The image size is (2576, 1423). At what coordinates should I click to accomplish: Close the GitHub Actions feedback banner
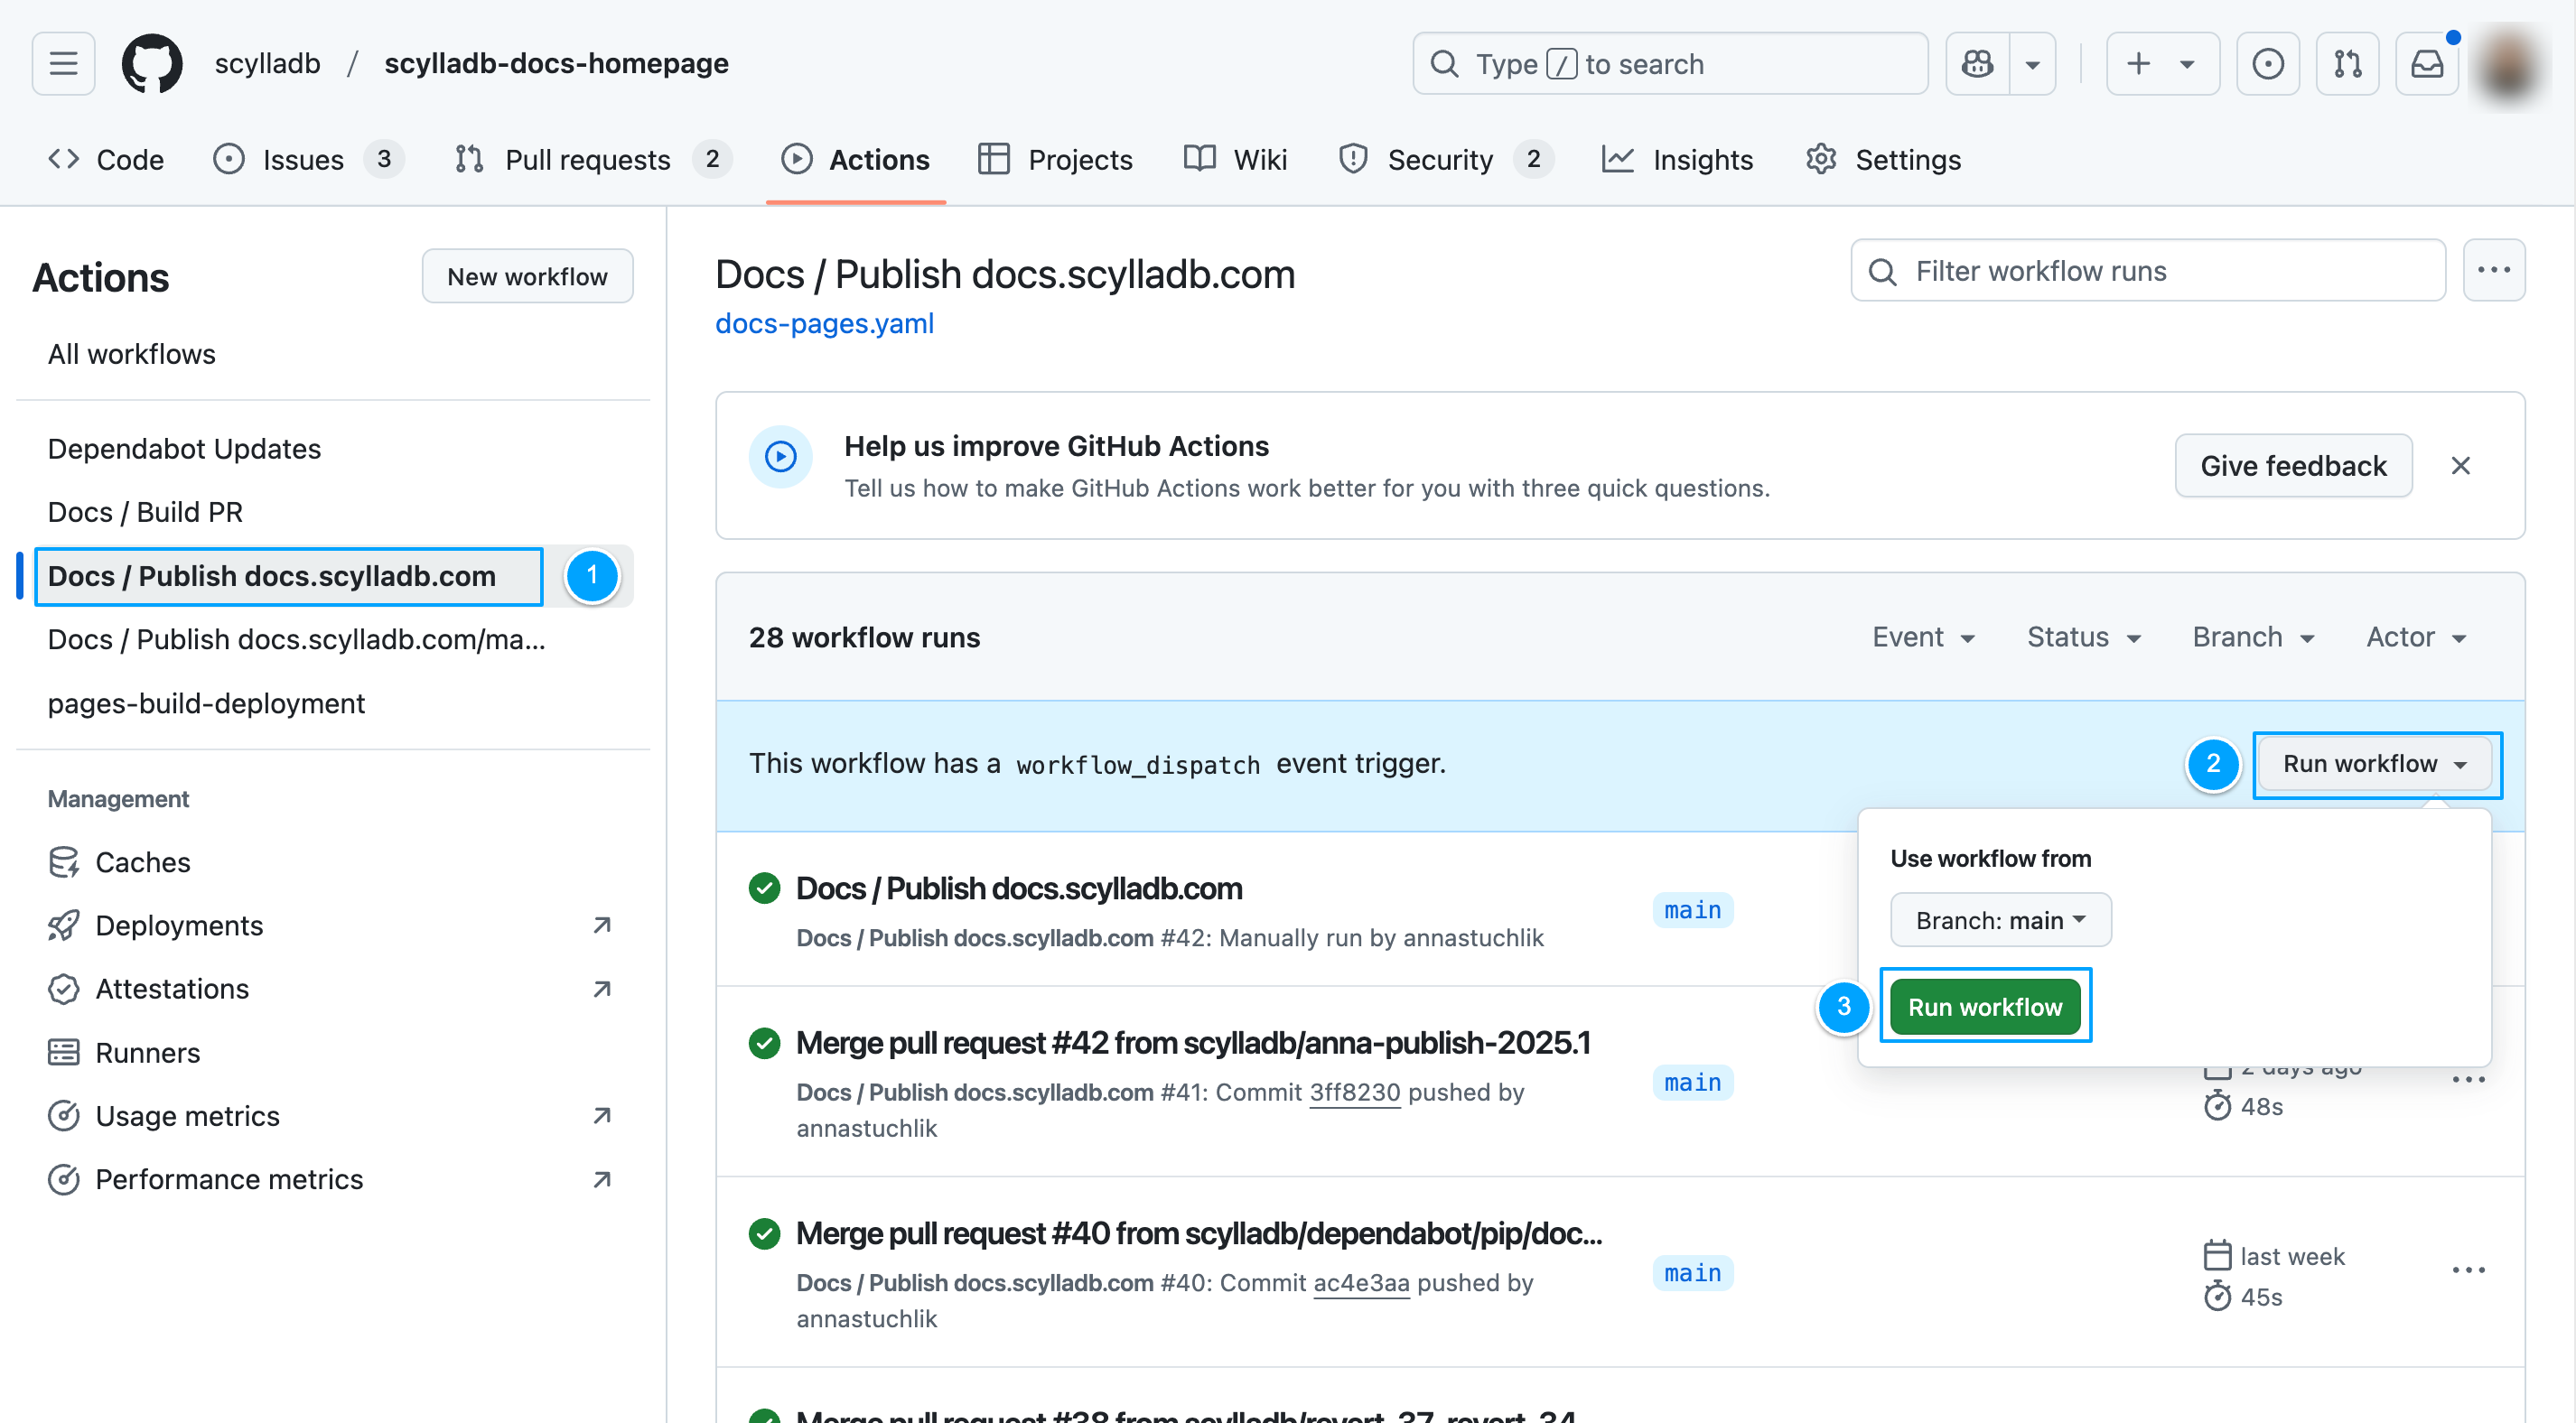[2460, 466]
